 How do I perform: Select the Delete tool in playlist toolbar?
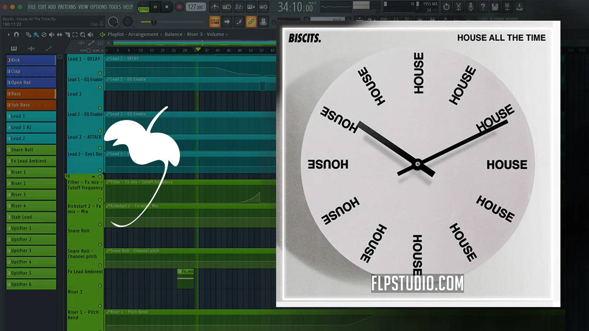click(44, 34)
